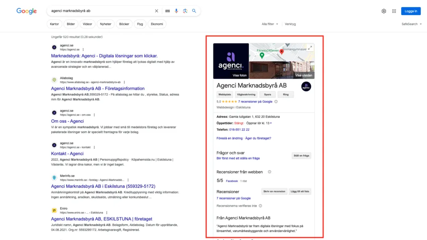
Task: Go to Google homepage via the logo
Action: coord(26,11)
